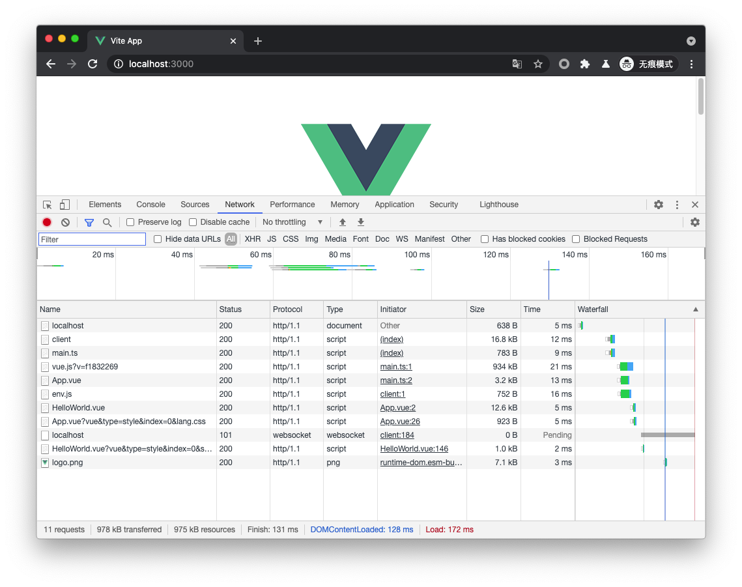Screen dimensions: 742x587
Task: Open client:184 initiator link
Action: point(397,435)
